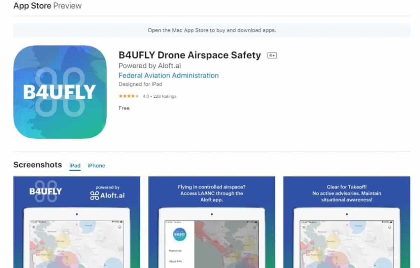Open the LAANC controlled airspace screenshot
This screenshot has height=268, width=420.
(212, 222)
